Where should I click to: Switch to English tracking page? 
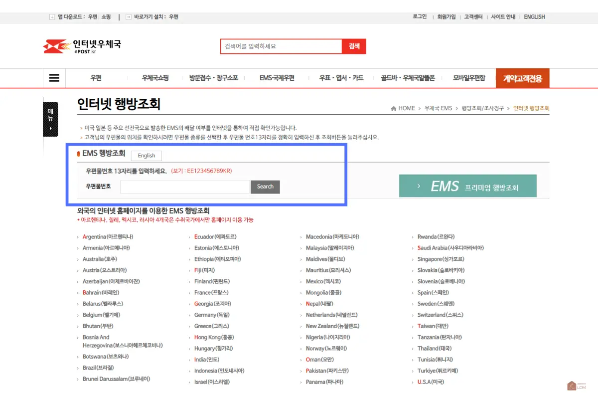146,156
